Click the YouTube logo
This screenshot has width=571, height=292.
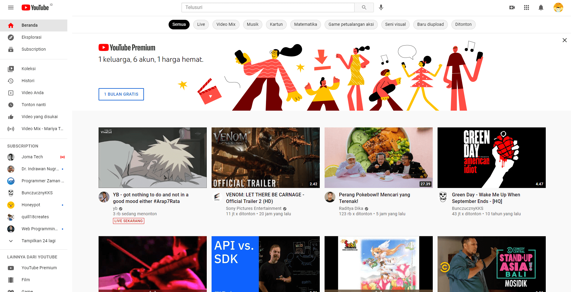[x=35, y=7]
